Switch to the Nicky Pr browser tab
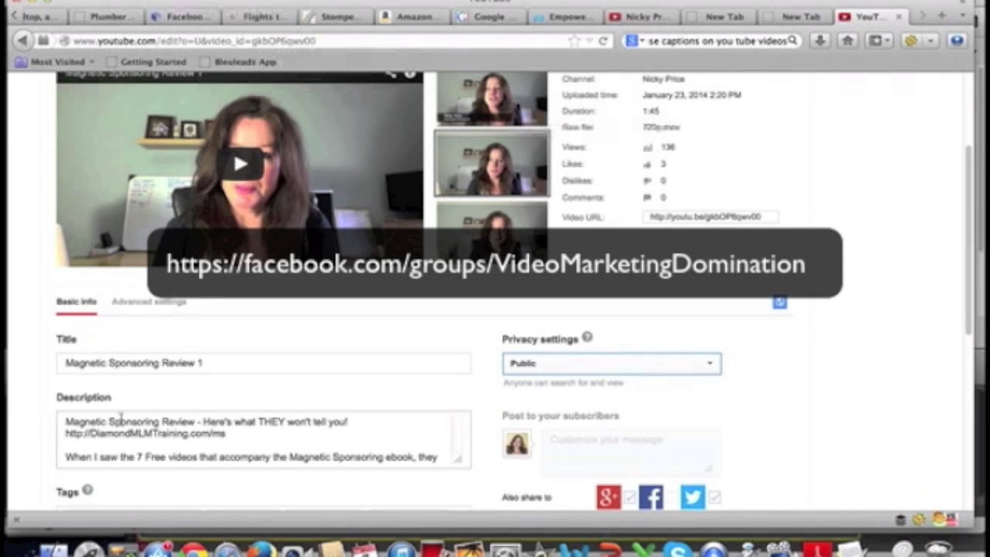The width and height of the screenshot is (990, 557). point(643,16)
